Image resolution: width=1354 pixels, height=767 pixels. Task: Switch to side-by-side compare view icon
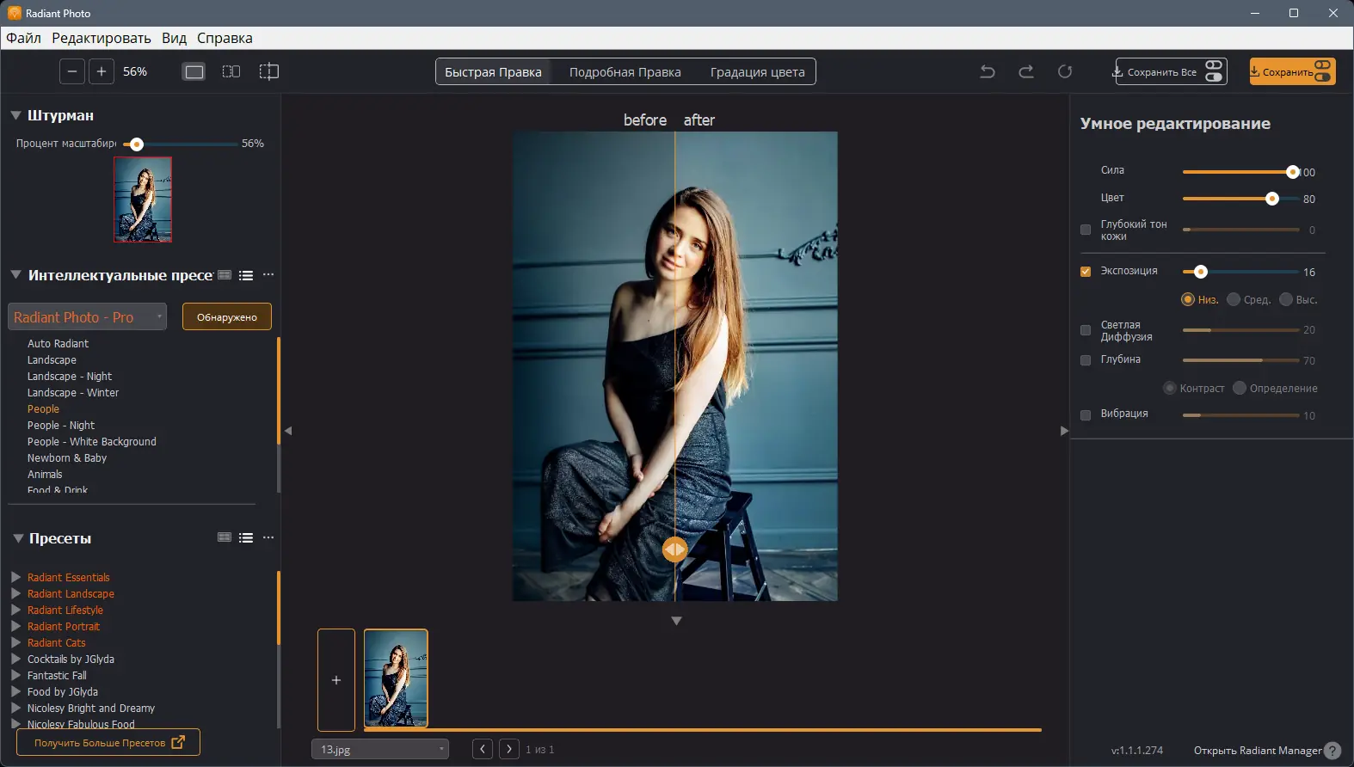231,71
